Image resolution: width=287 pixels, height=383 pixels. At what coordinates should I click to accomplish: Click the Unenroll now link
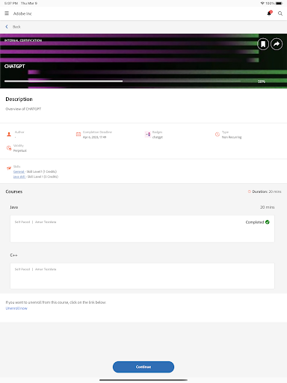coord(16,308)
